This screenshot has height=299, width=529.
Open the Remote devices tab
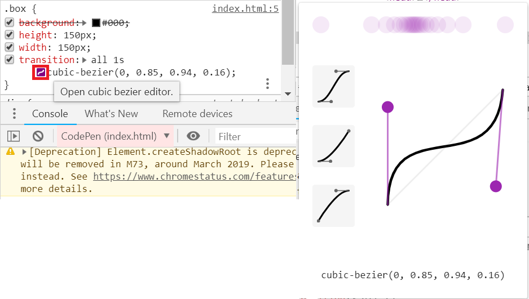pos(197,114)
